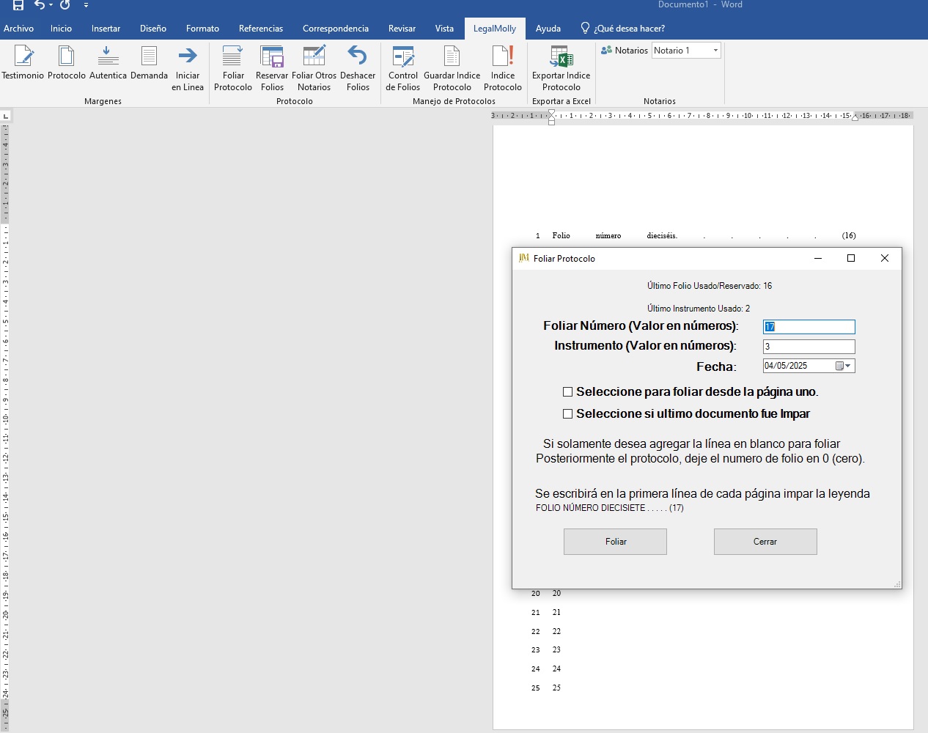Open the Referencias tab
This screenshot has height=733, width=928.
[261, 29]
